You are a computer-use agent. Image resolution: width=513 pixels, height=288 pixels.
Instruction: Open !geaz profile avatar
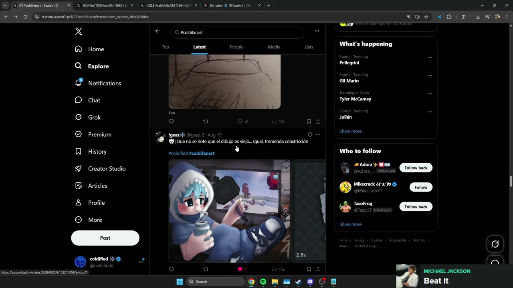[160, 137]
